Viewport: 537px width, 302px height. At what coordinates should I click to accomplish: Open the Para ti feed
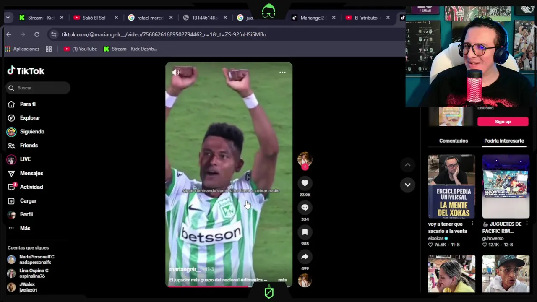point(22,104)
